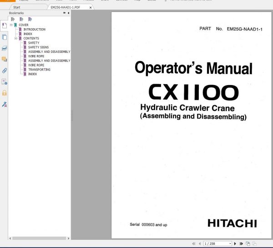The height and width of the screenshot is (248, 273).
Task: Click the Serial 000603 and up text
Action: point(148,225)
